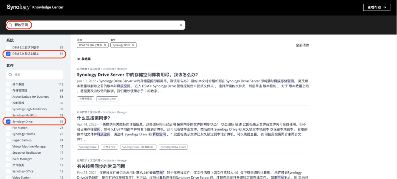Check the Video Station checkbox
Image resolution: width=397 pixels, height=179 pixels.
8,178
